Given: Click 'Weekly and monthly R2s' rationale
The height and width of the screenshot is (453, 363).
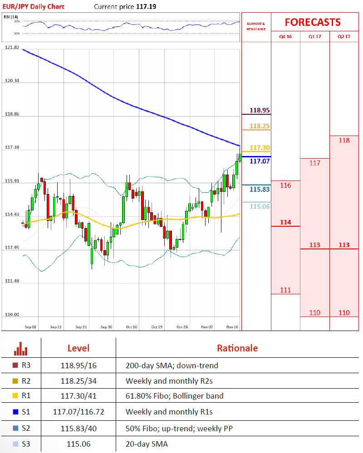Looking at the screenshot, I should click(x=169, y=381).
